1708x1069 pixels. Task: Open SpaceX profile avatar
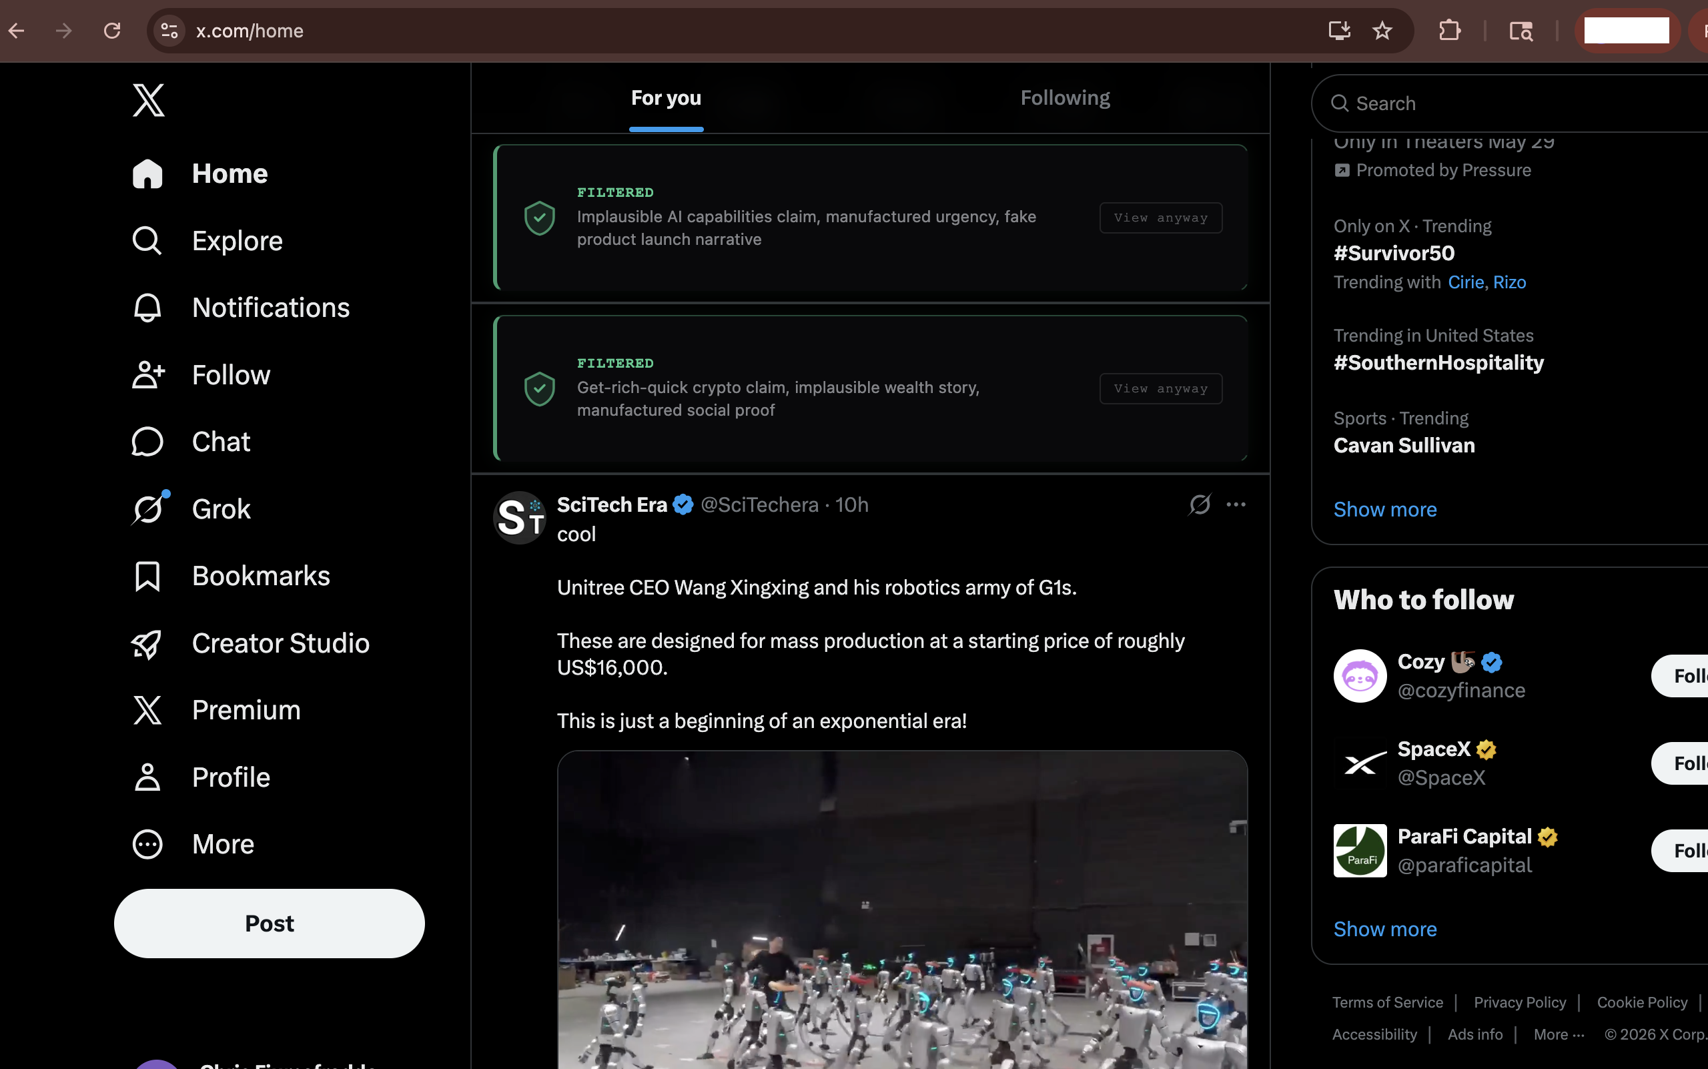pos(1360,763)
